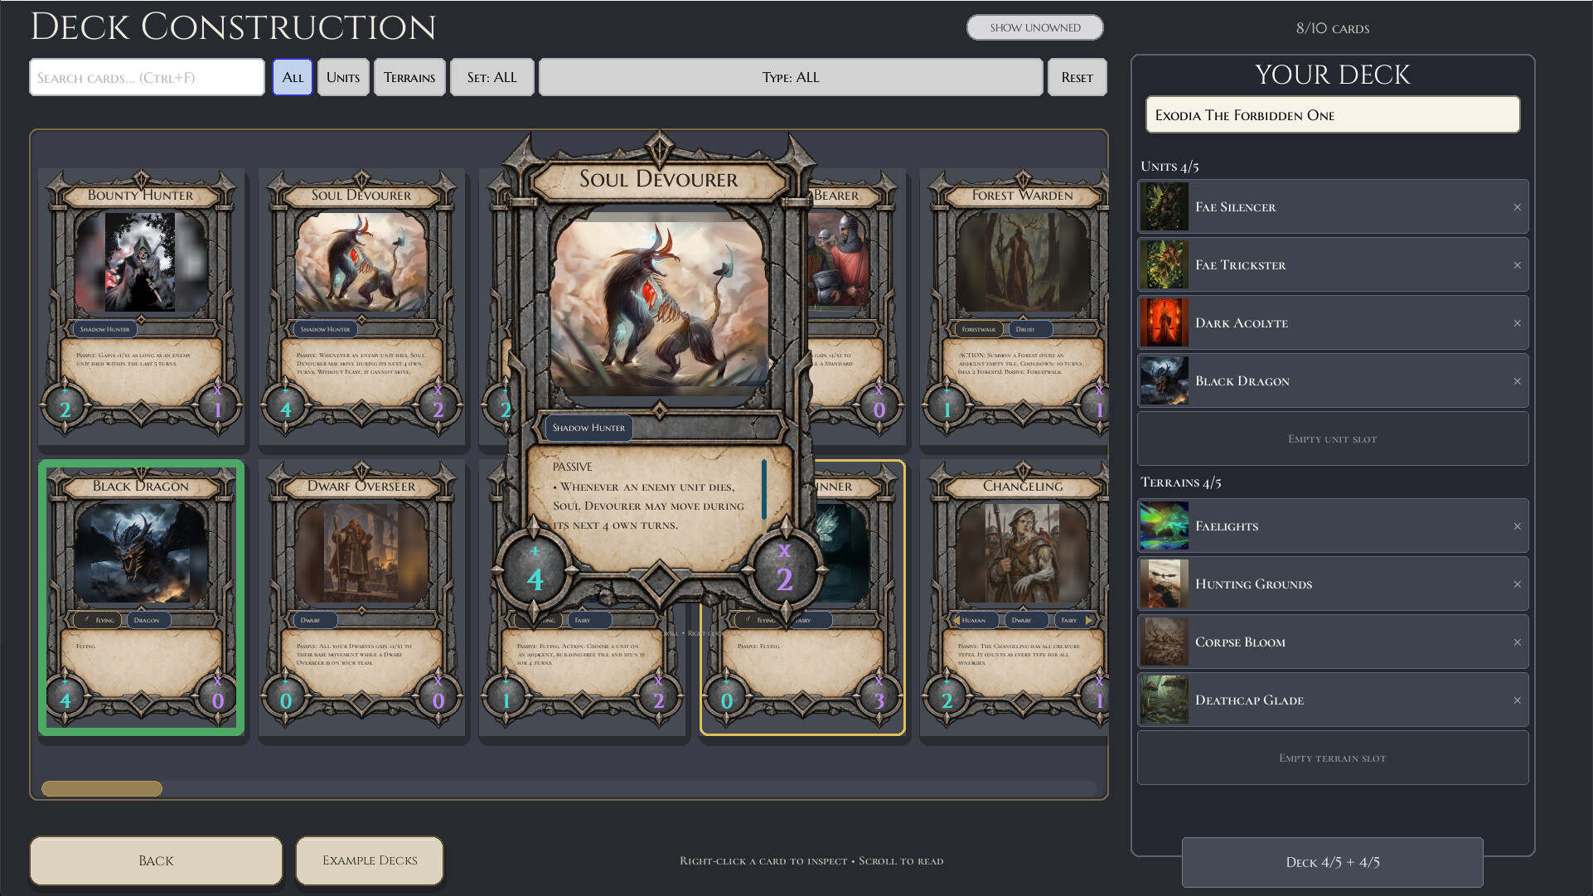Click the previous tag arrow on the Changeling card

956,620
